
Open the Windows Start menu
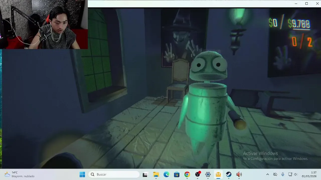(82, 174)
